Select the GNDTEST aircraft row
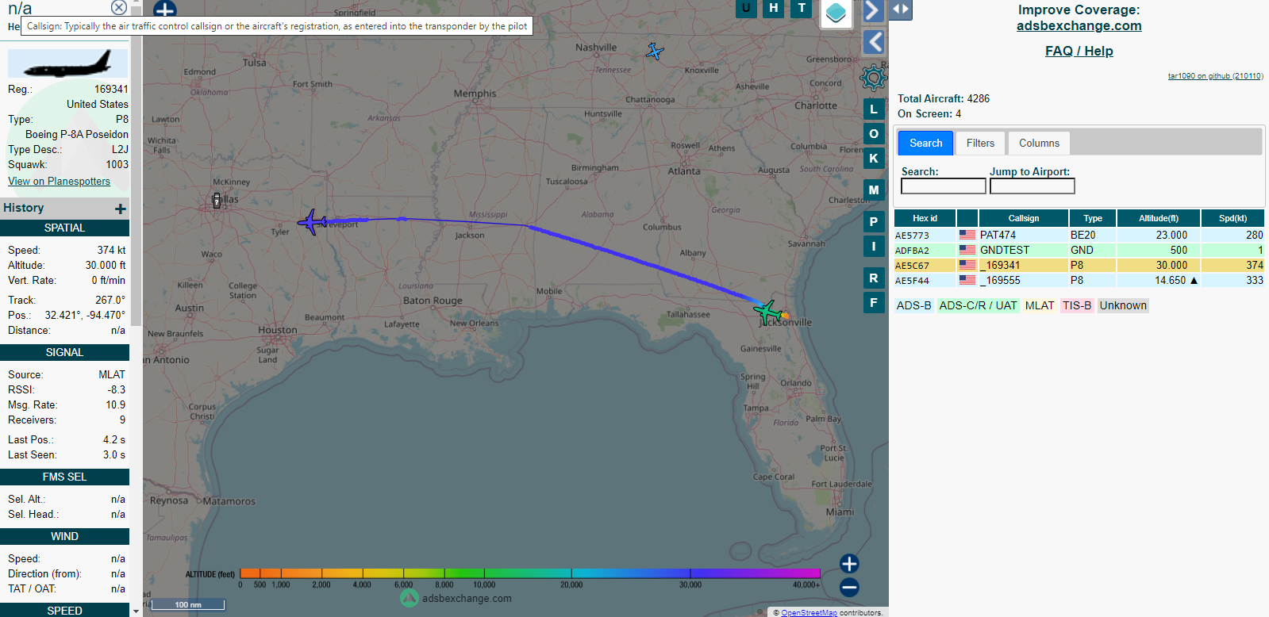The height and width of the screenshot is (617, 1269). click(x=1079, y=251)
